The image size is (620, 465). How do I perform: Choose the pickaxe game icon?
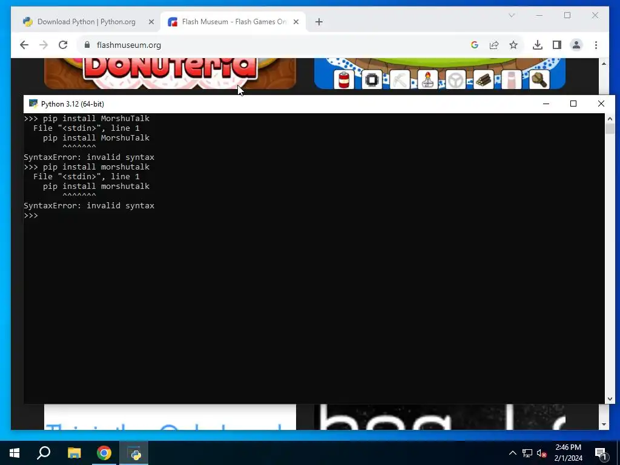coord(400,79)
